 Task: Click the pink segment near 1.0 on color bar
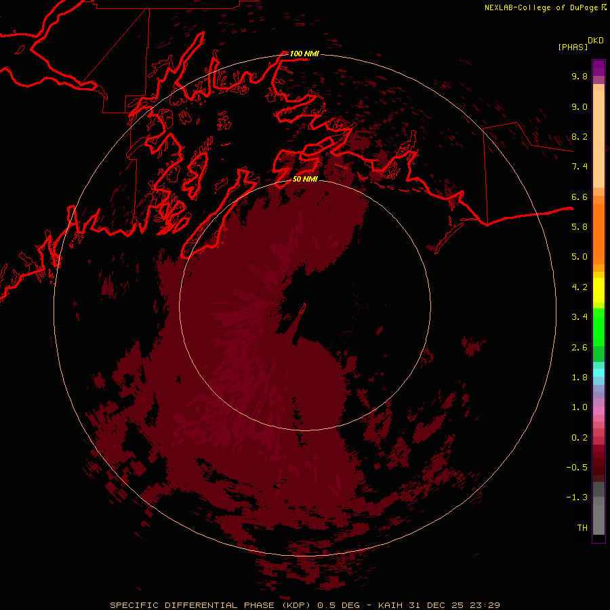tap(598, 411)
